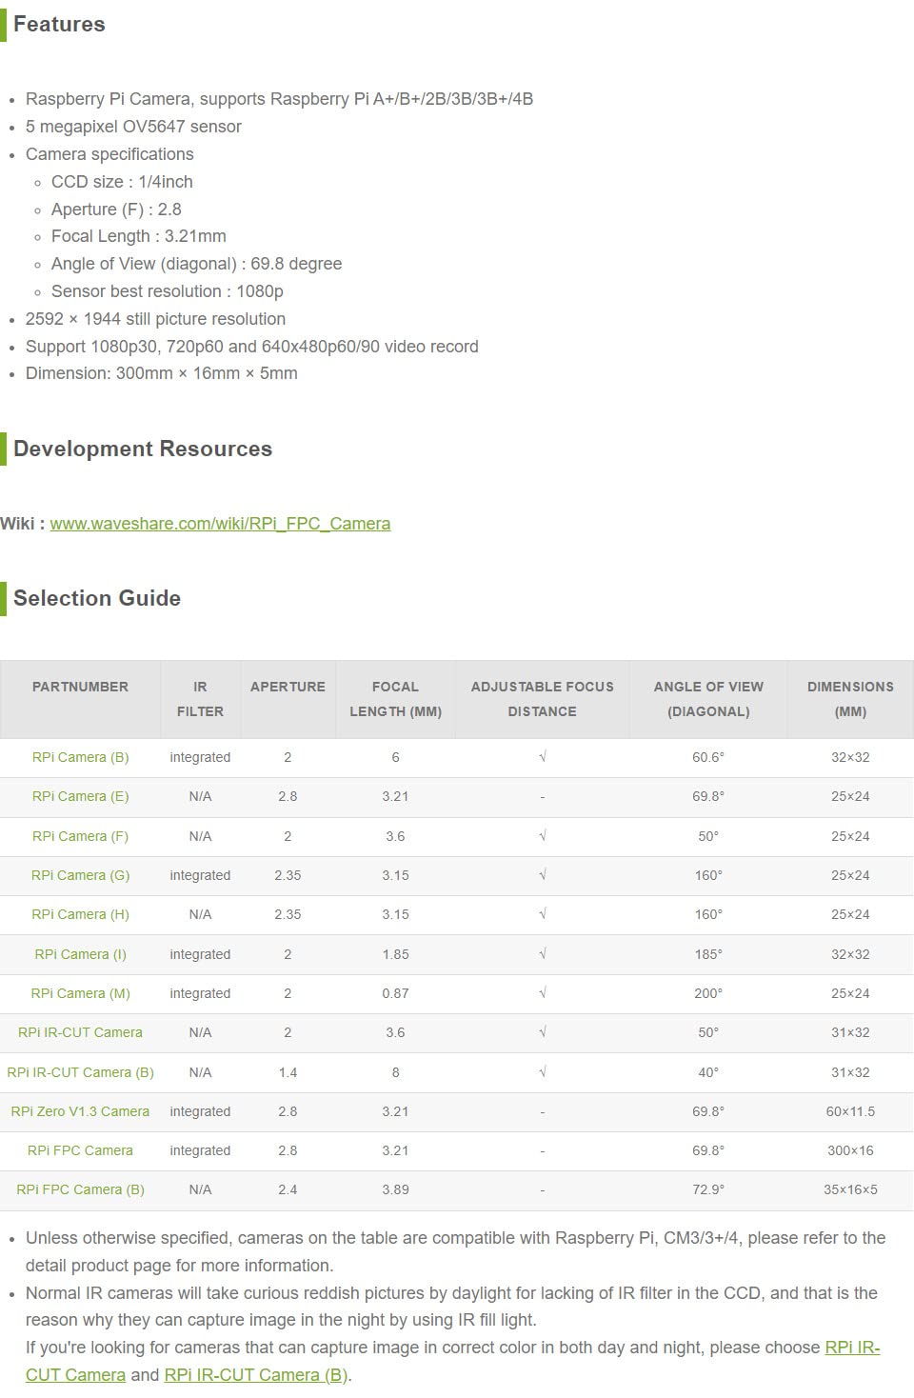Click the 2.4 aperture cell

click(x=288, y=1189)
